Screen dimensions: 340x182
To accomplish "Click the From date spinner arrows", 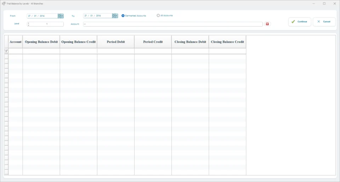I will (x=59, y=16).
